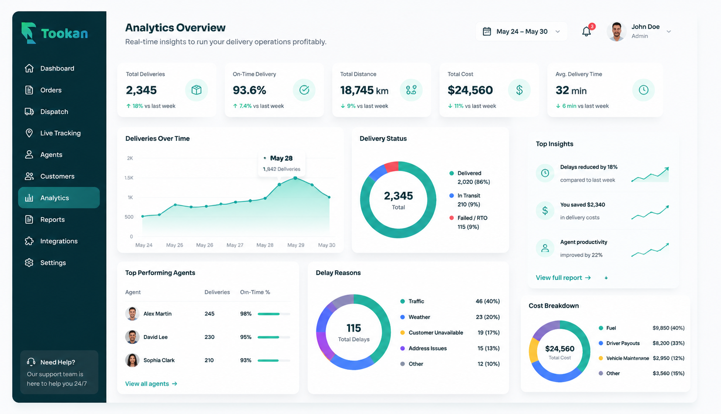Open the Orders menu item

point(59,90)
